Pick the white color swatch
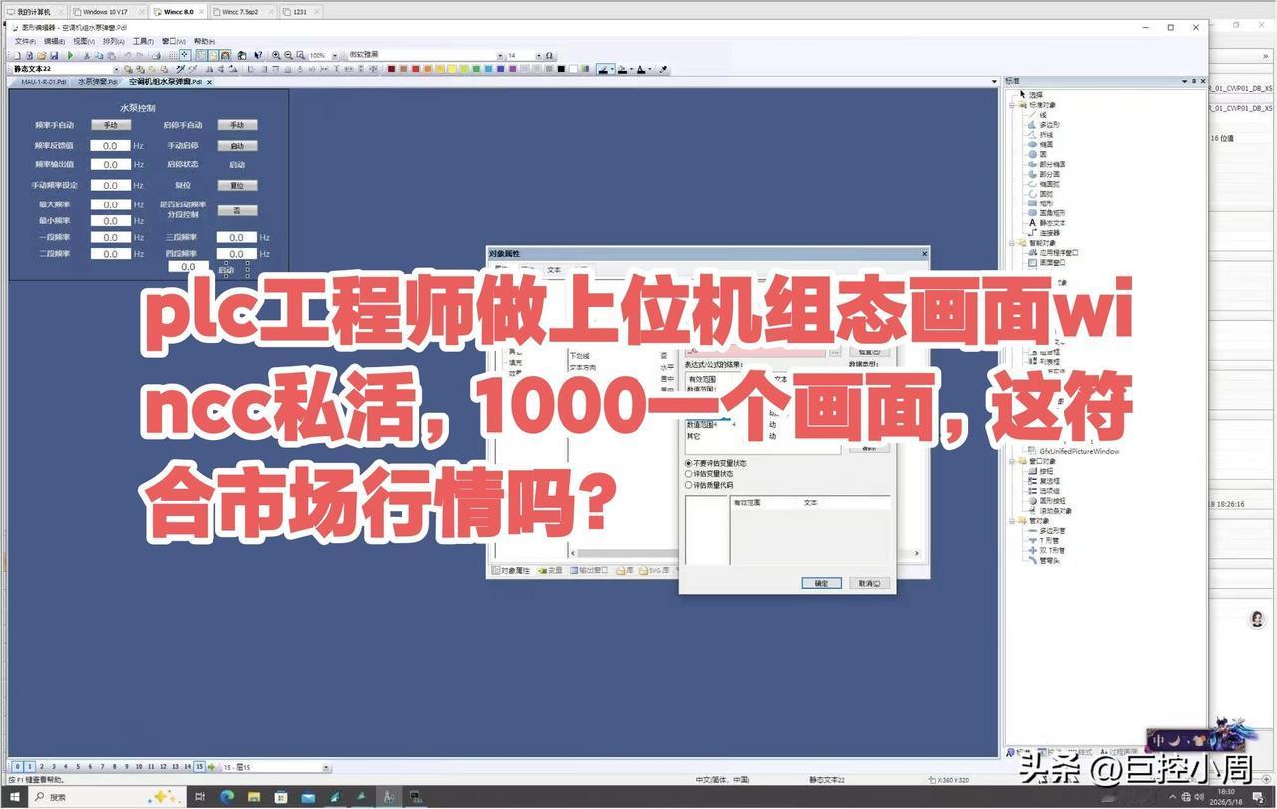The height and width of the screenshot is (809, 1277). pos(573,69)
